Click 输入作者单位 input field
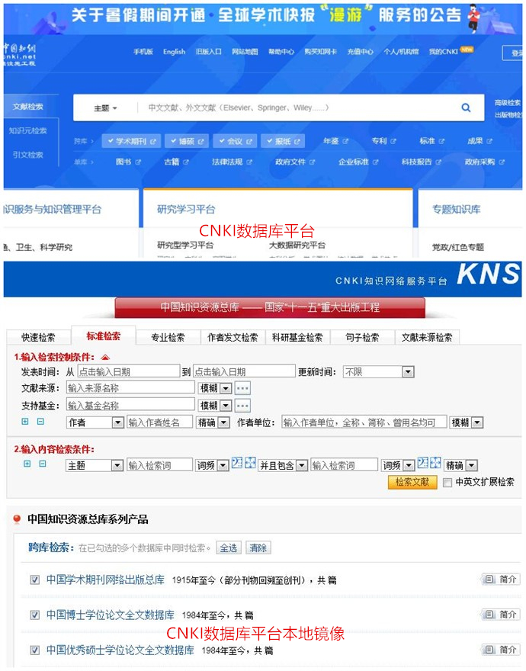The width and height of the screenshot is (526, 671). (364, 422)
